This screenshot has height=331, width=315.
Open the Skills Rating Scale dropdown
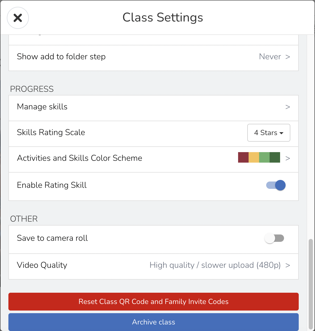[269, 133]
